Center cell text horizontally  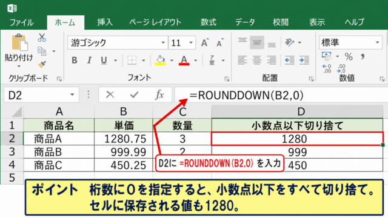point(257,60)
